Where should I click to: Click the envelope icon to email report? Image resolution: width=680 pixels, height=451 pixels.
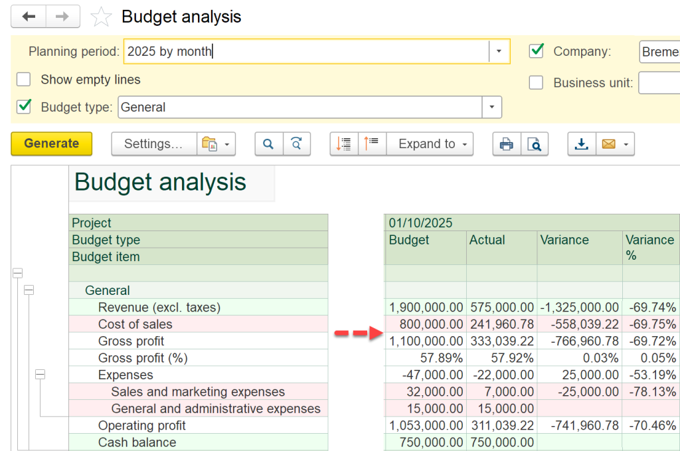coord(609,144)
